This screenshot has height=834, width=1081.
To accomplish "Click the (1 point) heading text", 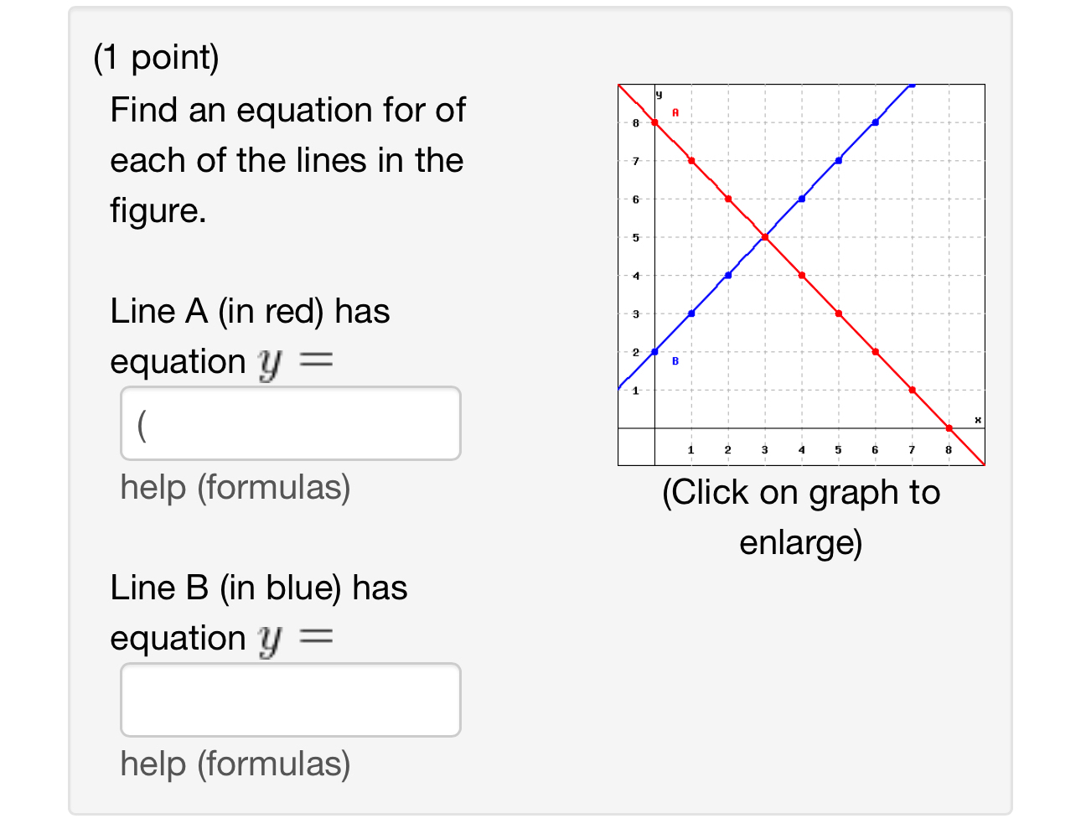I will [x=156, y=57].
